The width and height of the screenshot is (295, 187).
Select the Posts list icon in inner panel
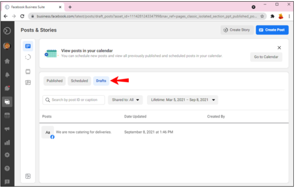[28, 46]
